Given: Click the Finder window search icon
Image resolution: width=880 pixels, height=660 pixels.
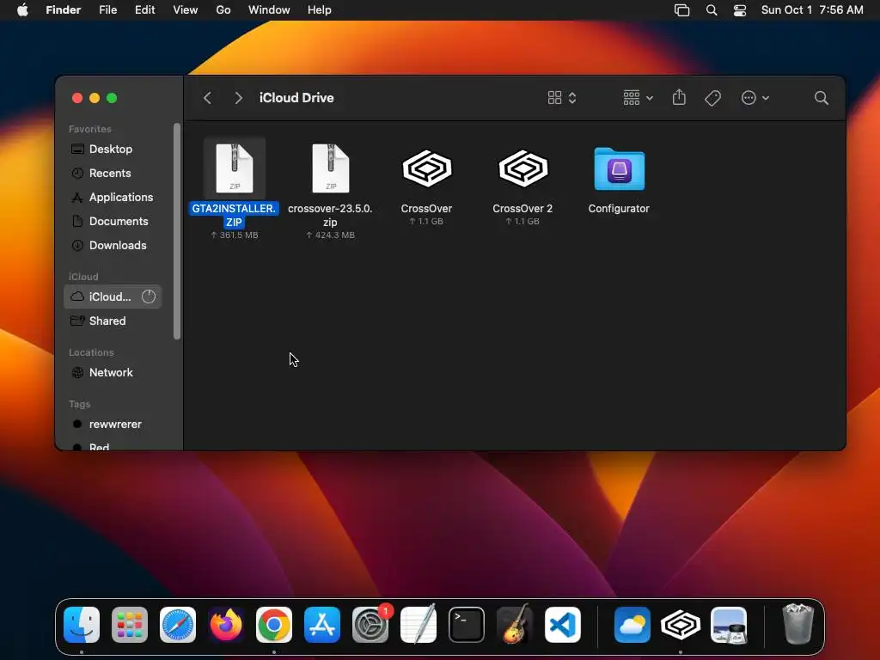Looking at the screenshot, I should click(821, 98).
